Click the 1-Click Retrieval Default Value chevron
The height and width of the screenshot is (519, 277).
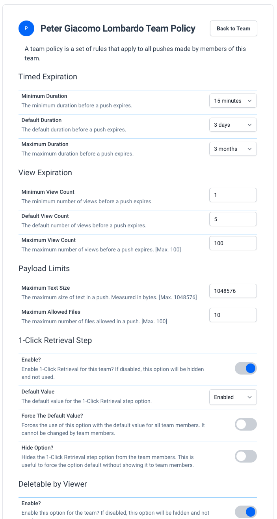pos(249,397)
